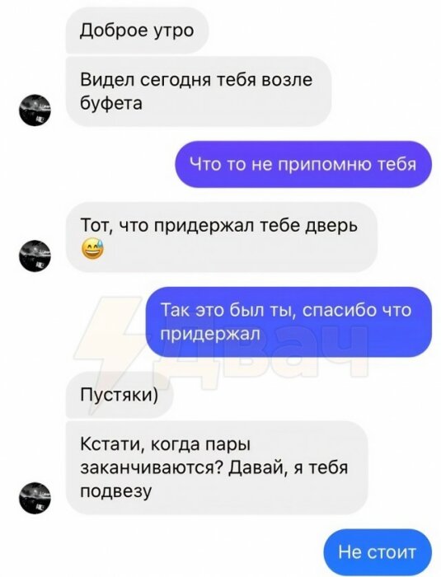The width and height of the screenshot is (441, 577).
Task: Select the 'Пустяки)' message bubble
Action: 120,395
